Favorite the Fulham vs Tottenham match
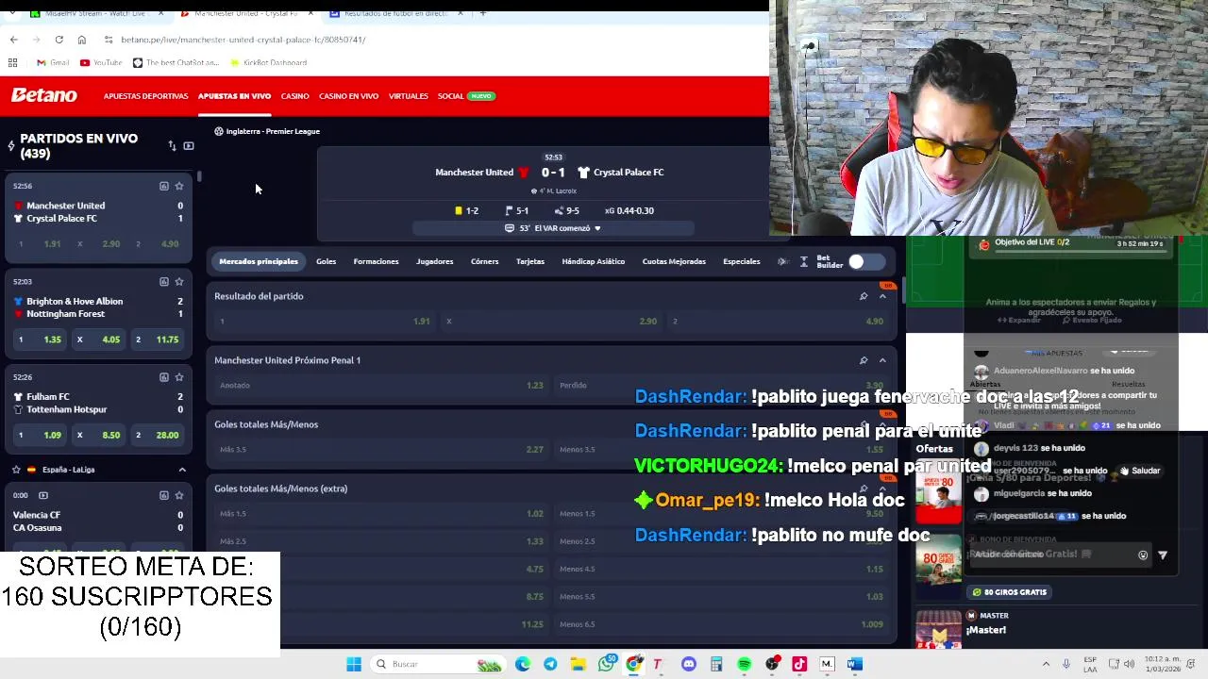The image size is (1208, 679). coord(179,377)
